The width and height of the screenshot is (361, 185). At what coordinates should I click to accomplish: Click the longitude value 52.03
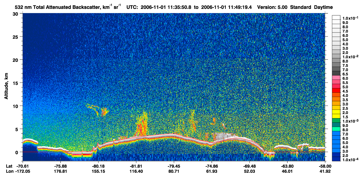coord(249,171)
